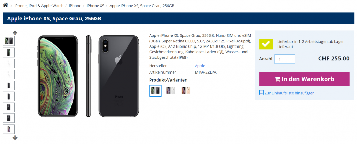Select the second gallery thumbnail
Screen dimensions: 357x144
tap(9, 52)
